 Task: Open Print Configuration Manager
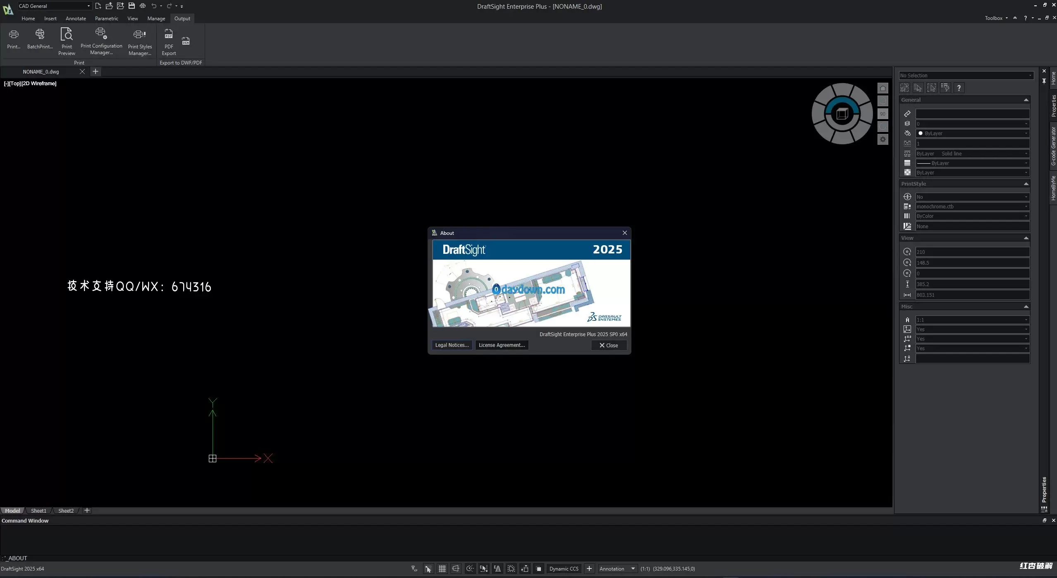[x=101, y=41]
